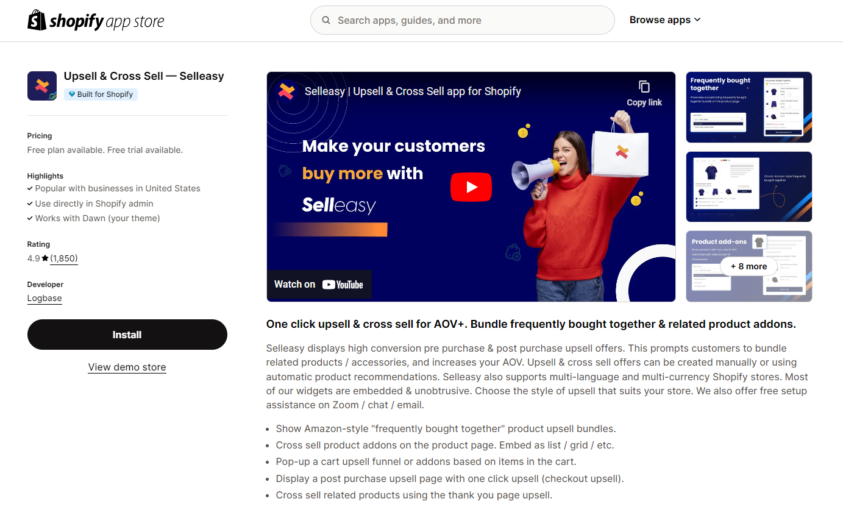Click the Amazon-style frequently bought together bullet
The image size is (843, 521).
pos(446,428)
